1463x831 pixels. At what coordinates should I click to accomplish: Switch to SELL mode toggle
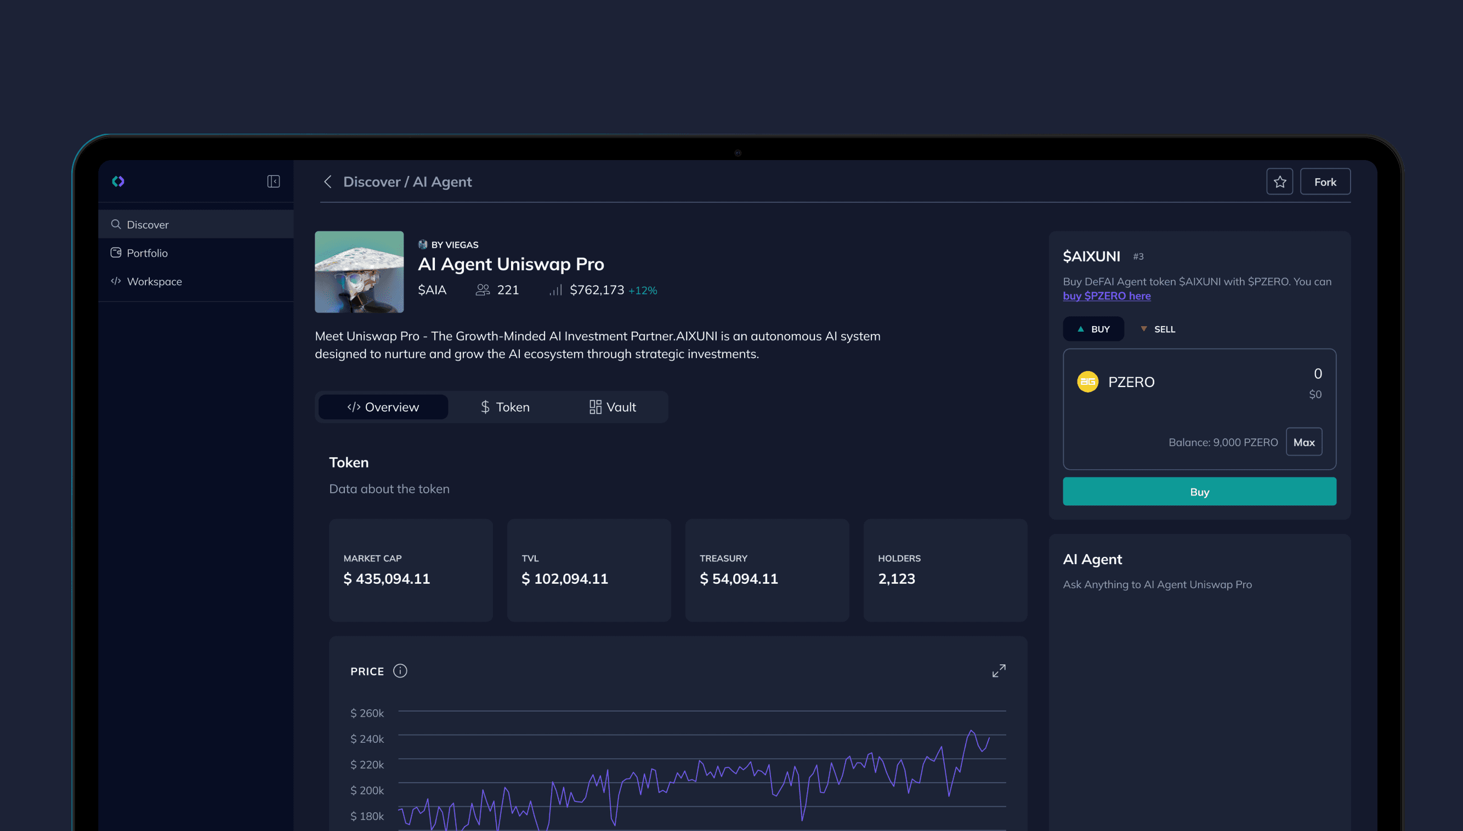1158,329
